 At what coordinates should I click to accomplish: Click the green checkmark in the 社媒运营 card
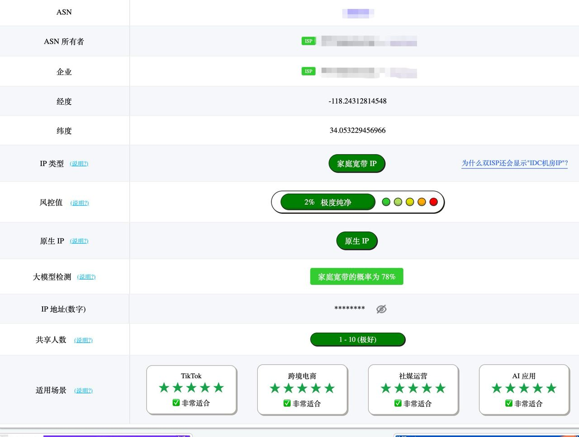(x=398, y=403)
